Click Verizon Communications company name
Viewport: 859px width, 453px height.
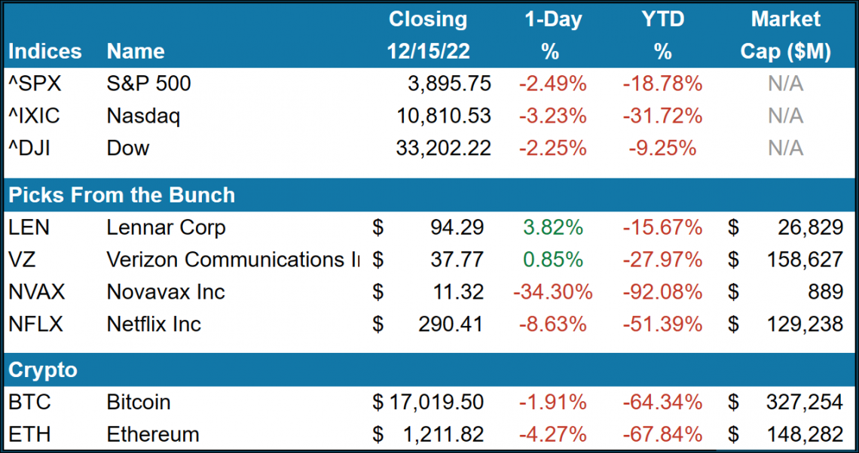(233, 260)
